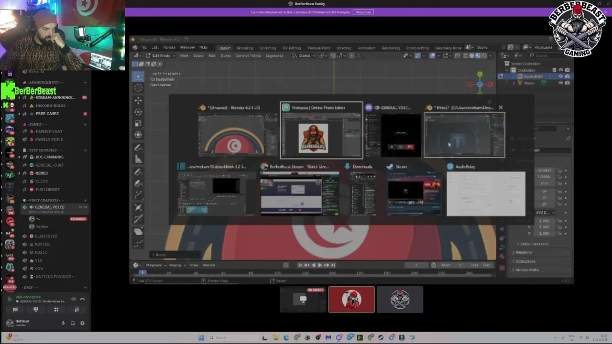Open Steam from the taskbar
This screenshot has width=612, height=344.
[381, 338]
